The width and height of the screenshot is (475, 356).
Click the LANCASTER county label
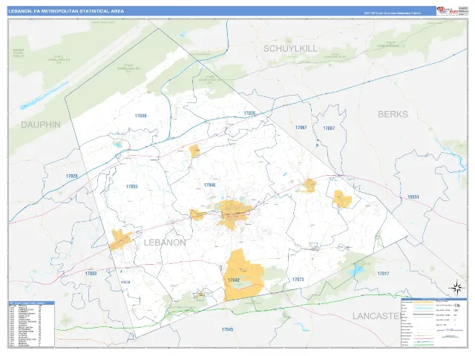pos(377,316)
